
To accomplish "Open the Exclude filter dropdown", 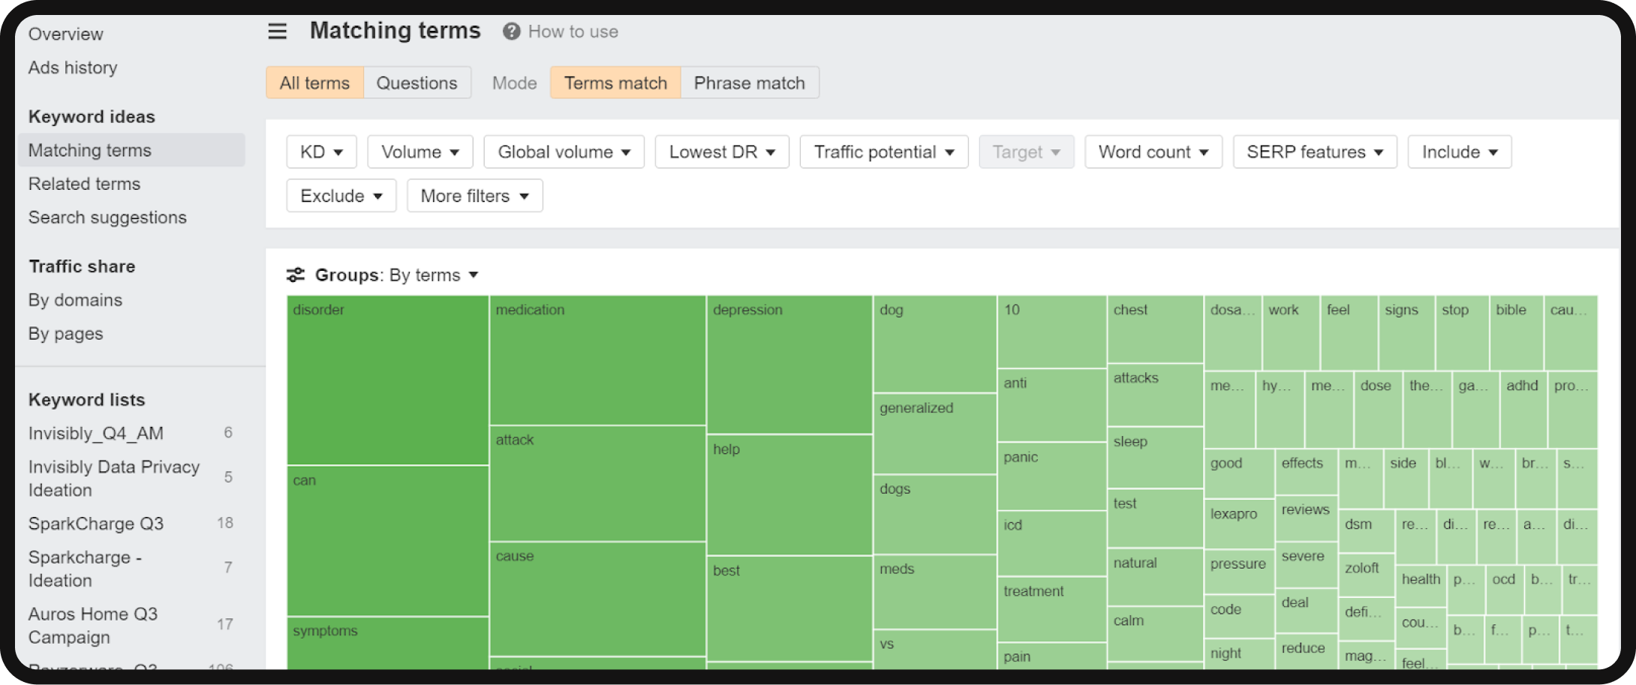I will point(341,196).
